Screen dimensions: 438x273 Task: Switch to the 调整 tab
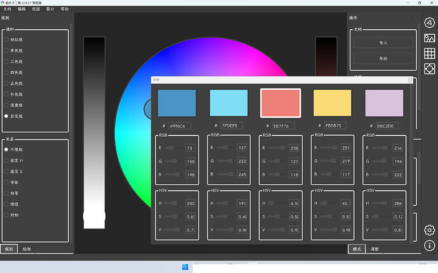click(x=375, y=250)
